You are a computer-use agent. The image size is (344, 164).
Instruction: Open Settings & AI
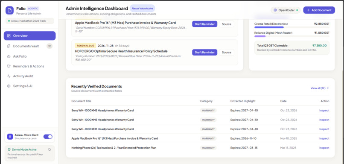tap(29, 86)
